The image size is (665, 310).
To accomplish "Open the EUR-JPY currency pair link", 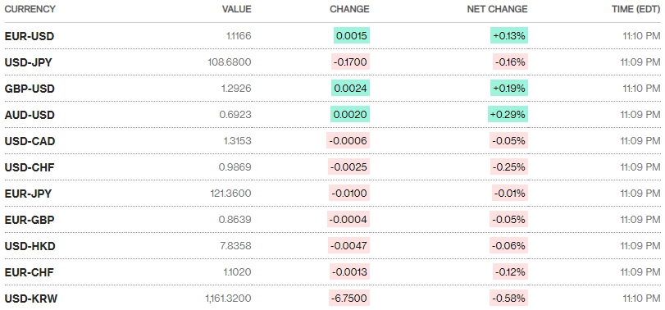I will click(28, 194).
